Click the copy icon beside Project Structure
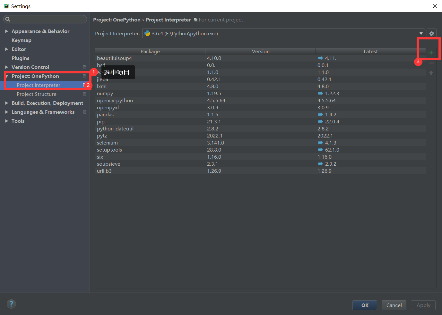This screenshot has height=315, width=442. pyautogui.click(x=84, y=94)
